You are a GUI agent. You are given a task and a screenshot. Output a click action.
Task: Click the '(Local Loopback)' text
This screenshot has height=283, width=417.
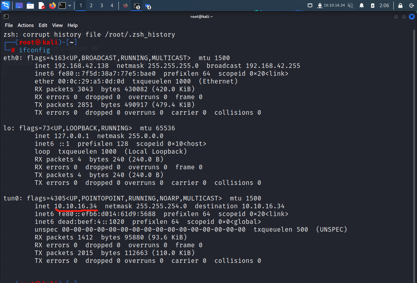click(x=156, y=151)
